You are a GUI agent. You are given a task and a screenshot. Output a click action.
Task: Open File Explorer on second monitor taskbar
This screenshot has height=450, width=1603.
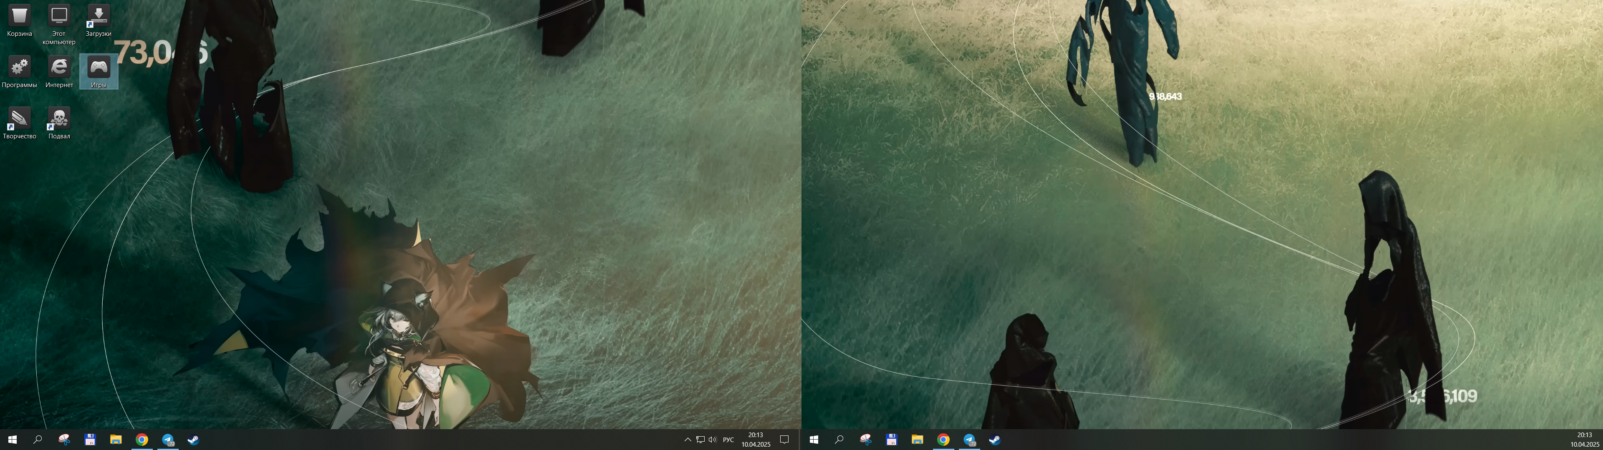click(x=917, y=440)
